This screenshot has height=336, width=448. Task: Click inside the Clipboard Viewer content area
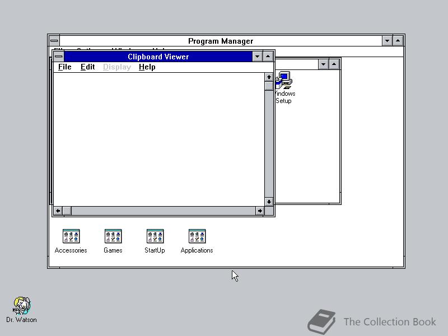point(159,139)
